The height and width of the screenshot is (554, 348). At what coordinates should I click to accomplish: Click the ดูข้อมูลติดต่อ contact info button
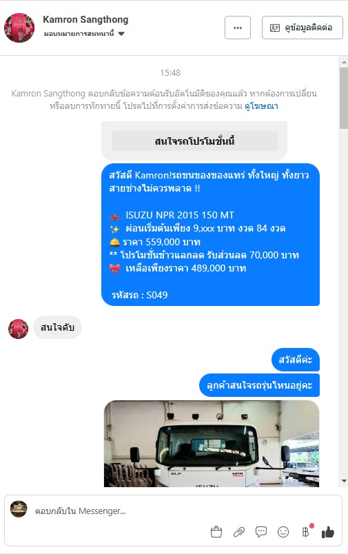(303, 28)
